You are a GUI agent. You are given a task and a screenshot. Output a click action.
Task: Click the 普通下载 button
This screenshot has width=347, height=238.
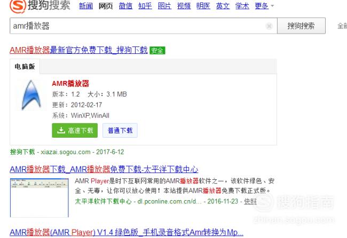(120, 131)
